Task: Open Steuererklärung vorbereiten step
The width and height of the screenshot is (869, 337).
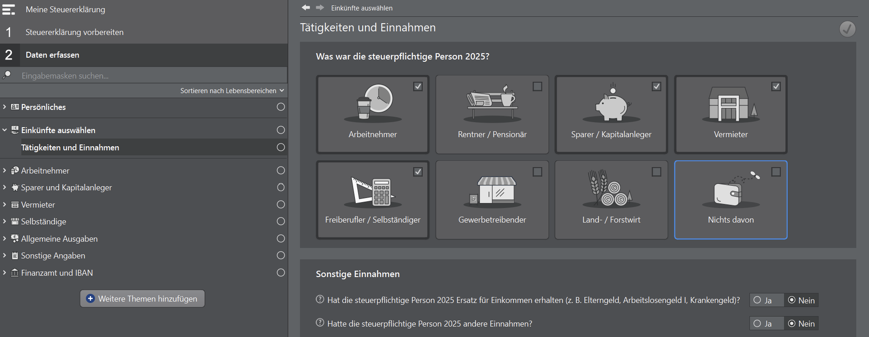Action: 75,32
